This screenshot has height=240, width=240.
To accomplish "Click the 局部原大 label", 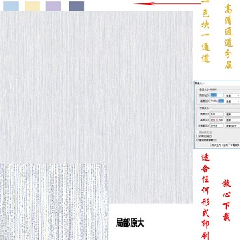I will pos(130,223).
